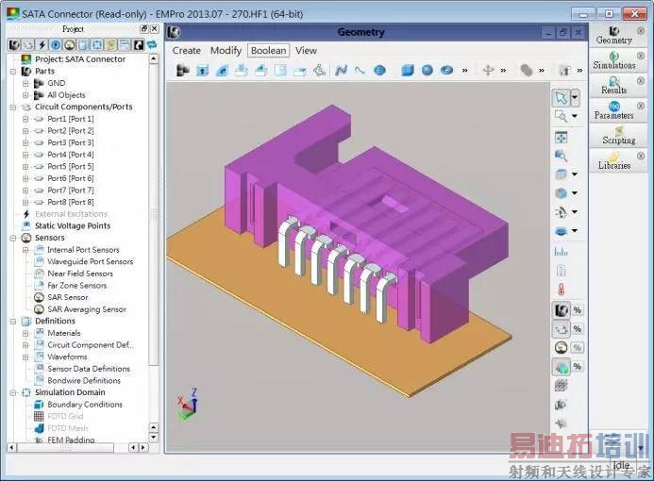The height and width of the screenshot is (481, 654).
Task: Click the fit-to-view icon in view toolbar
Action: point(561,137)
